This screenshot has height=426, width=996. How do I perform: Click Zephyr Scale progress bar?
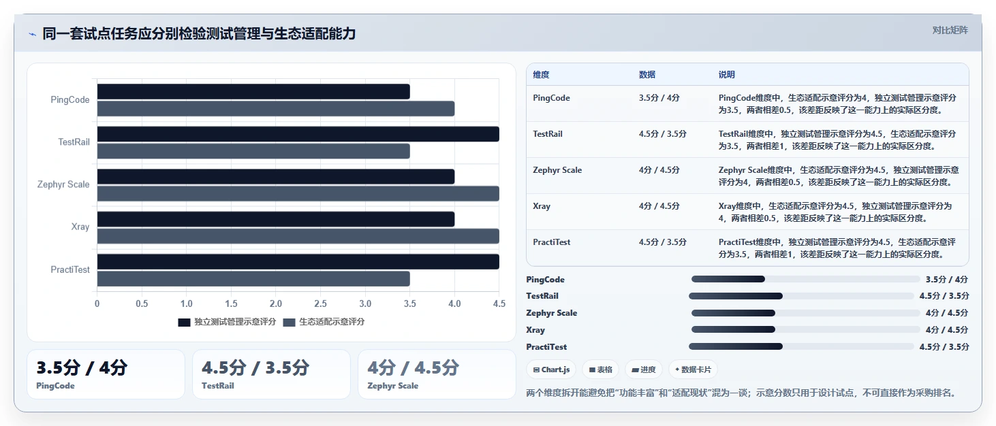805,313
